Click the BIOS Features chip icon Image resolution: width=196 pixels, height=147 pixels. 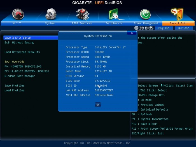click(x=83, y=14)
